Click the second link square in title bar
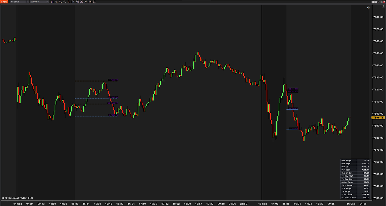The width and height of the screenshot is (386, 206). pos(376,2)
